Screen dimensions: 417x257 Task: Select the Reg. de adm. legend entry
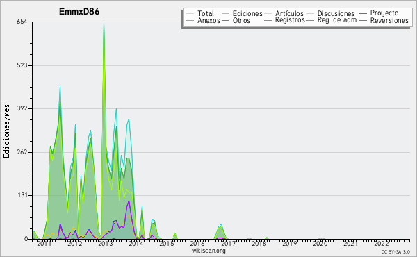(x=332, y=20)
